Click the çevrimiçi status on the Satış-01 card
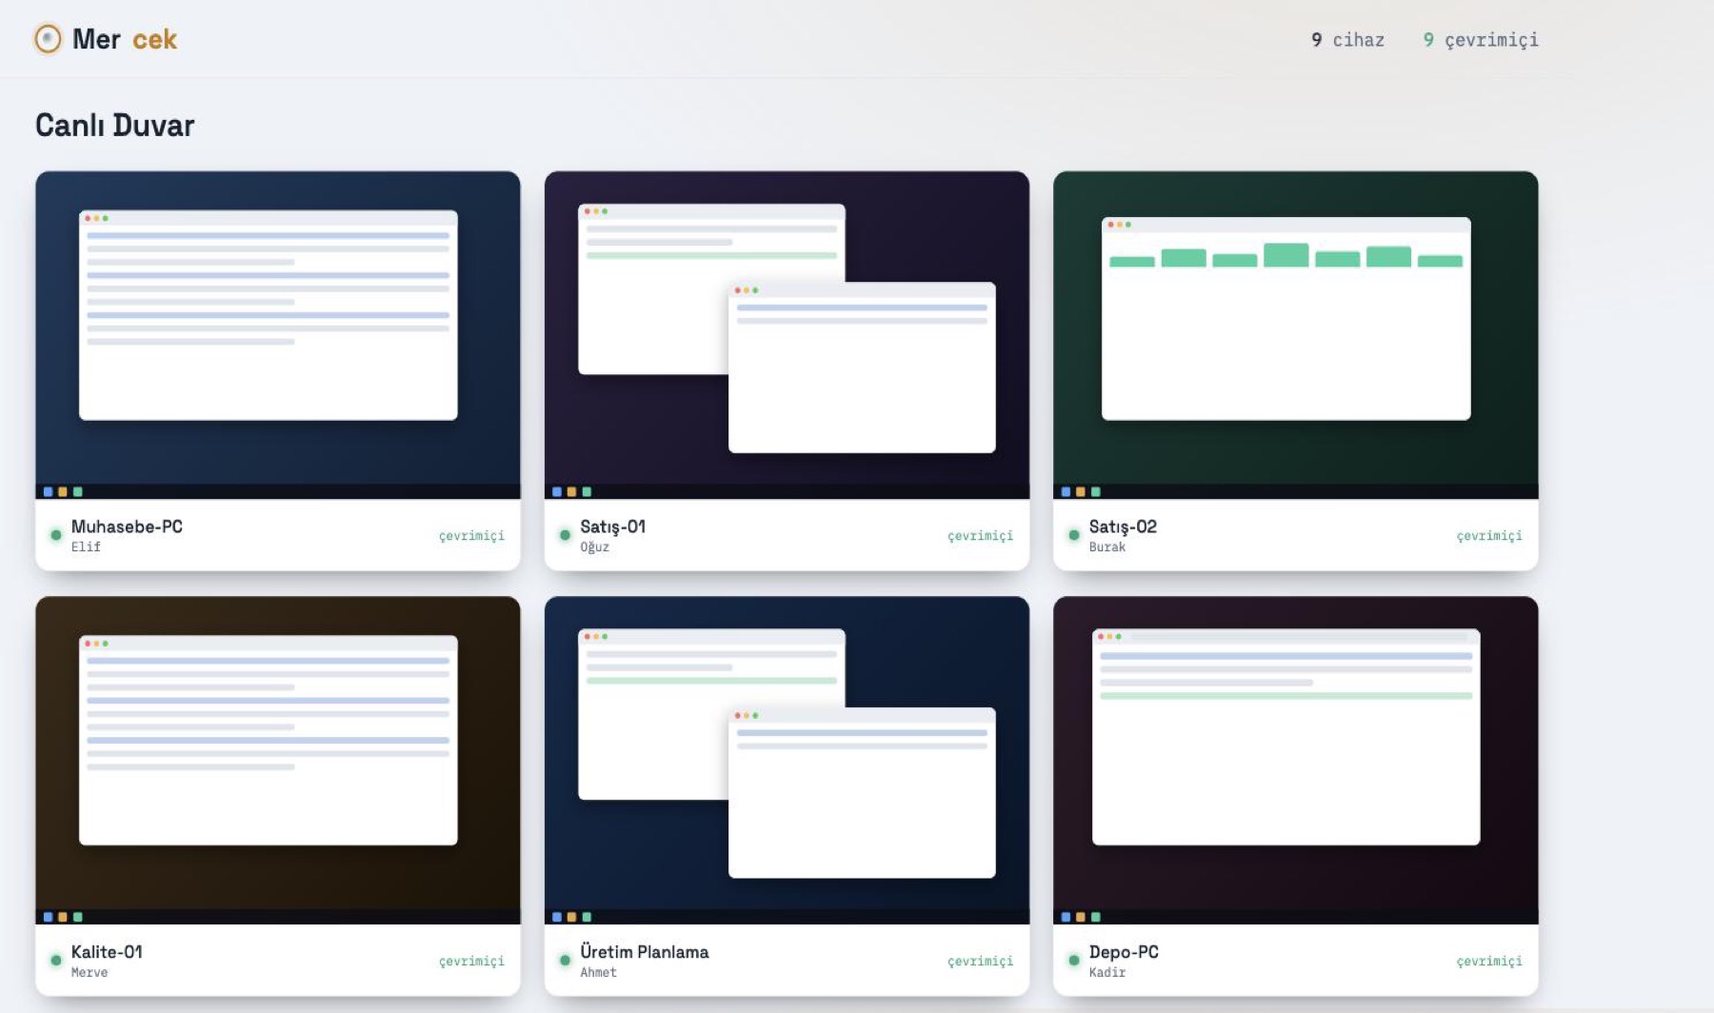The height and width of the screenshot is (1013, 1714). tap(980, 536)
